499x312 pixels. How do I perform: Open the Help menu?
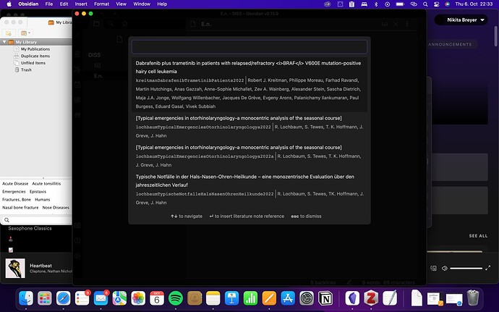(x=162, y=4)
